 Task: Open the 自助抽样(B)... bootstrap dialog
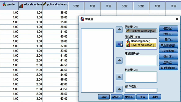tap(169, 68)
